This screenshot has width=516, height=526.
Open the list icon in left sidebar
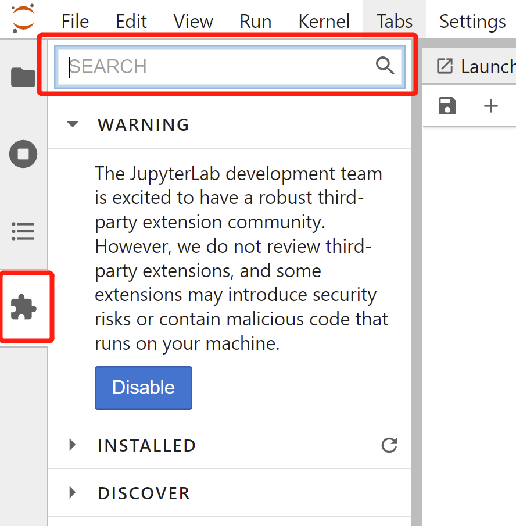pyautogui.click(x=24, y=231)
